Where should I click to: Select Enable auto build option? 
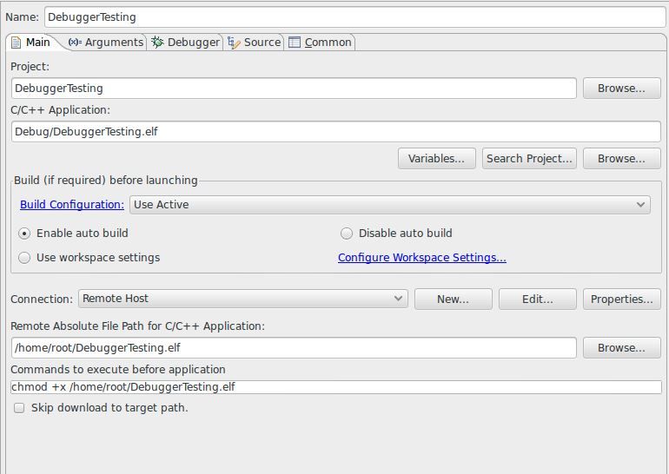point(24,234)
